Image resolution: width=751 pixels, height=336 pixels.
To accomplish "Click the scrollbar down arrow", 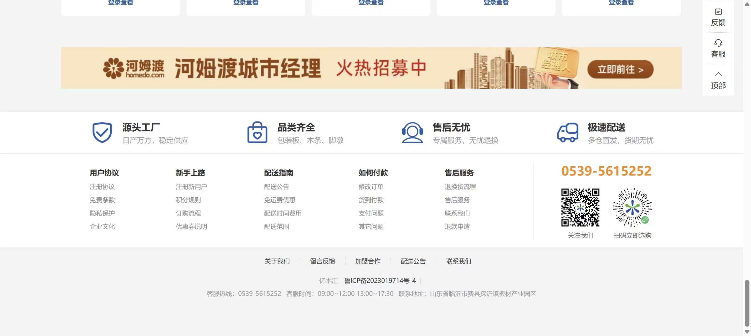I will [x=747, y=332].
